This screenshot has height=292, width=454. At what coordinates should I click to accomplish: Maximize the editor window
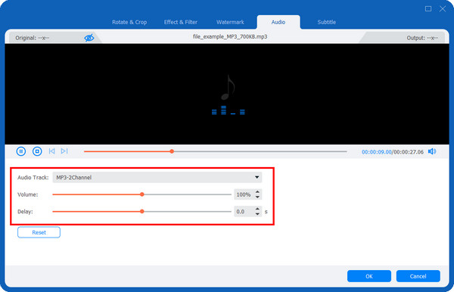pyautogui.click(x=428, y=8)
